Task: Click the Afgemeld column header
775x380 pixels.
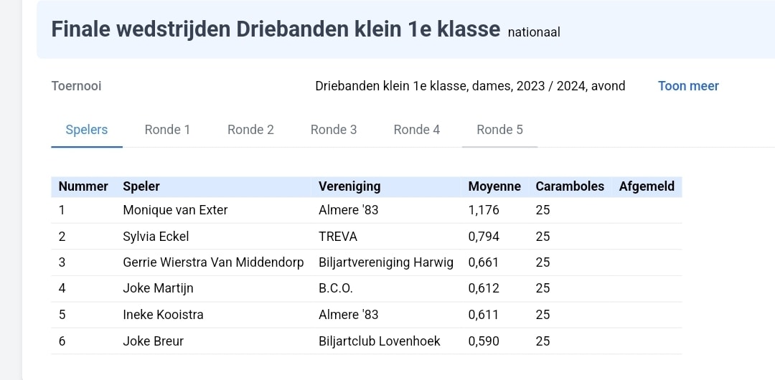Action: pyautogui.click(x=647, y=186)
